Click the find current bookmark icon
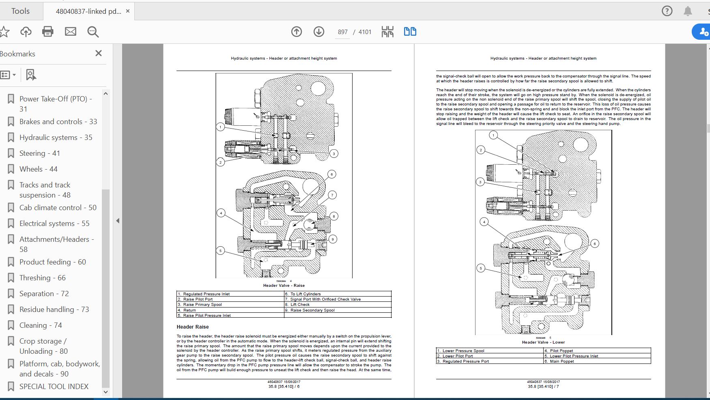The width and height of the screenshot is (710, 400). point(31,75)
